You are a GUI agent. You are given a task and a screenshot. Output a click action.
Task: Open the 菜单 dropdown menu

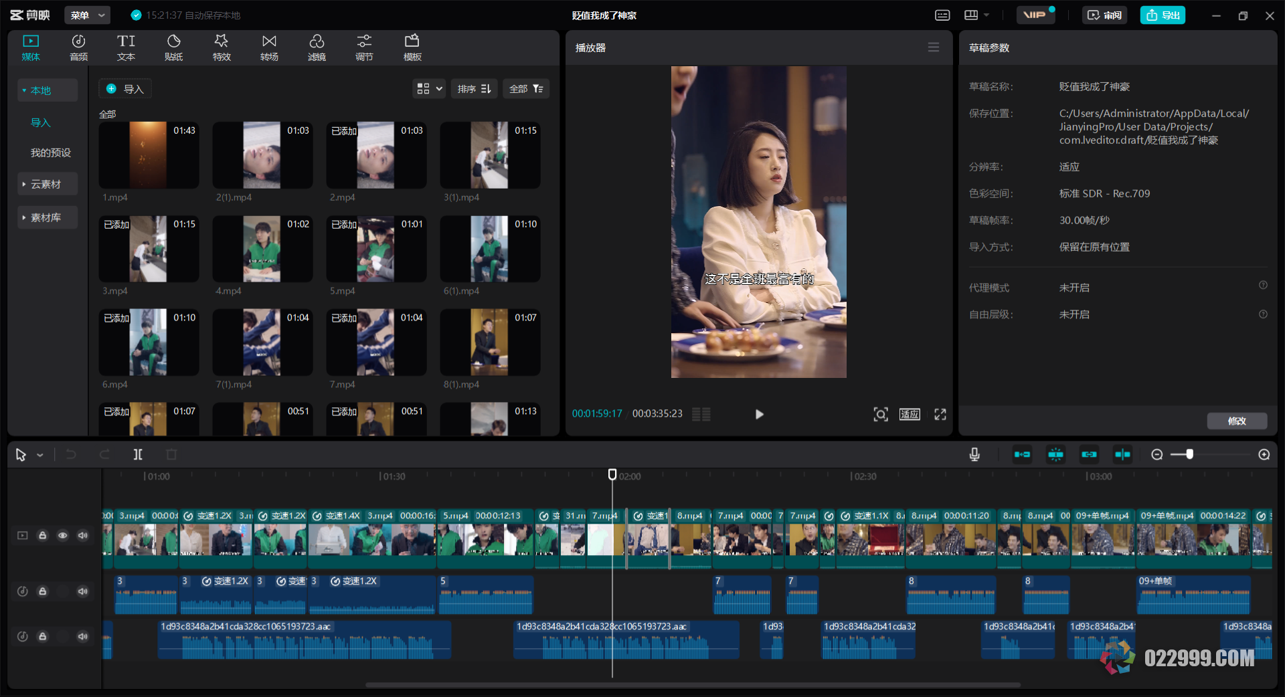point(87,15)
